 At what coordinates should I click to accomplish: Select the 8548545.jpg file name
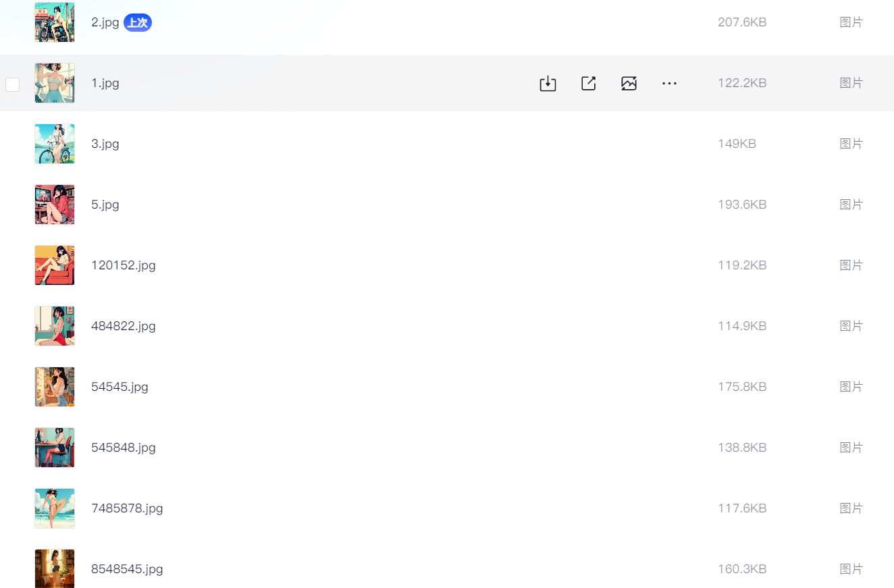(127, 569)
